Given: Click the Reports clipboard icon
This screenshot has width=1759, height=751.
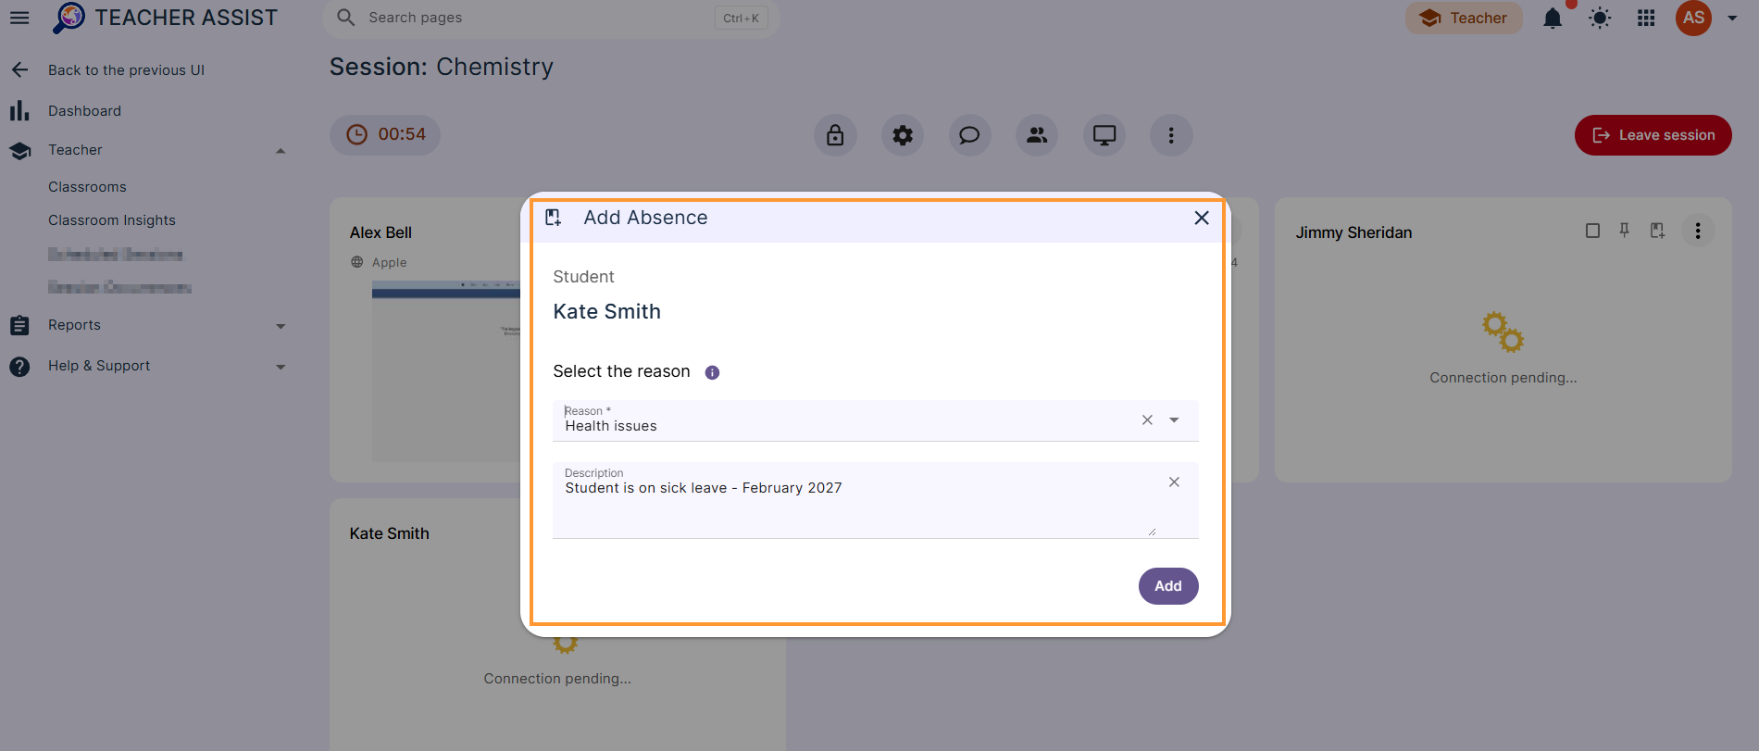Looking at the screenshot, I should 19,326.
